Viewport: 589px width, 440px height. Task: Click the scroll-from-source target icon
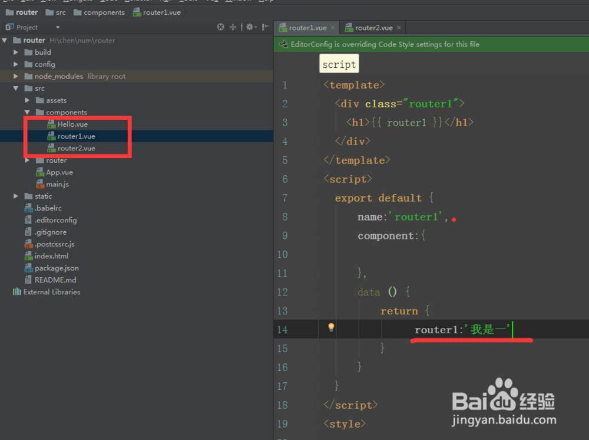pyautogui.click(x=220, y=27)
